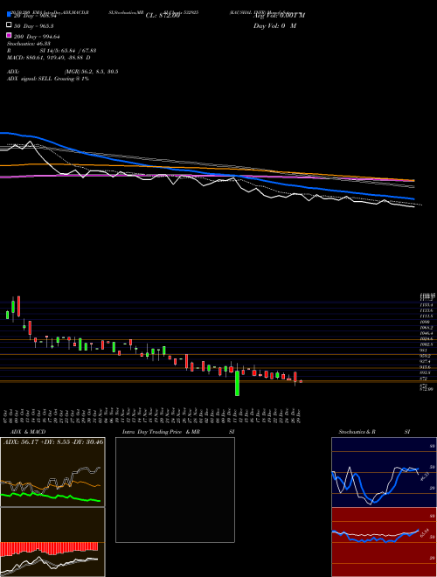The image size is (437, 577).
Task: Click the ADX: 56.17 +DY -DY readout
Action: click(53, 441)
